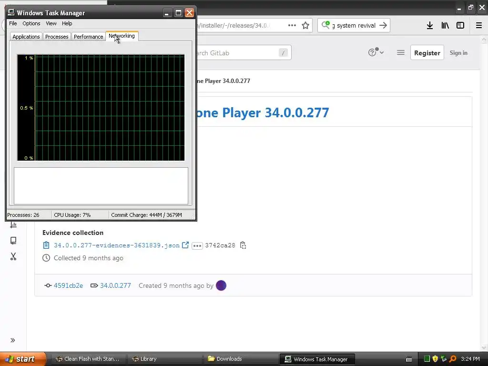Open the Firefox library icon
This screenshot has width=488, height=366.
[x=445, y=26]
